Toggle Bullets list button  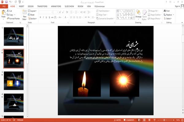click(x=71, y=12)
